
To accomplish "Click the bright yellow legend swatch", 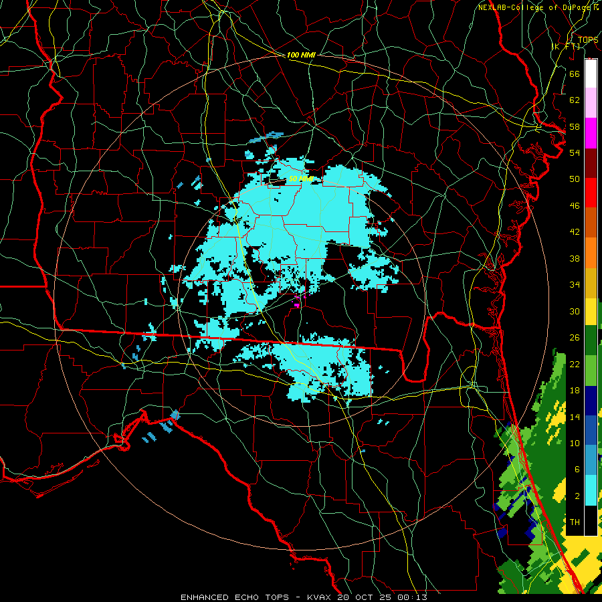I will coord(591,311).
